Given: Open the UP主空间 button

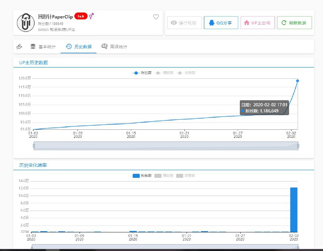Looking at the screenshot, I should [258, 23].
